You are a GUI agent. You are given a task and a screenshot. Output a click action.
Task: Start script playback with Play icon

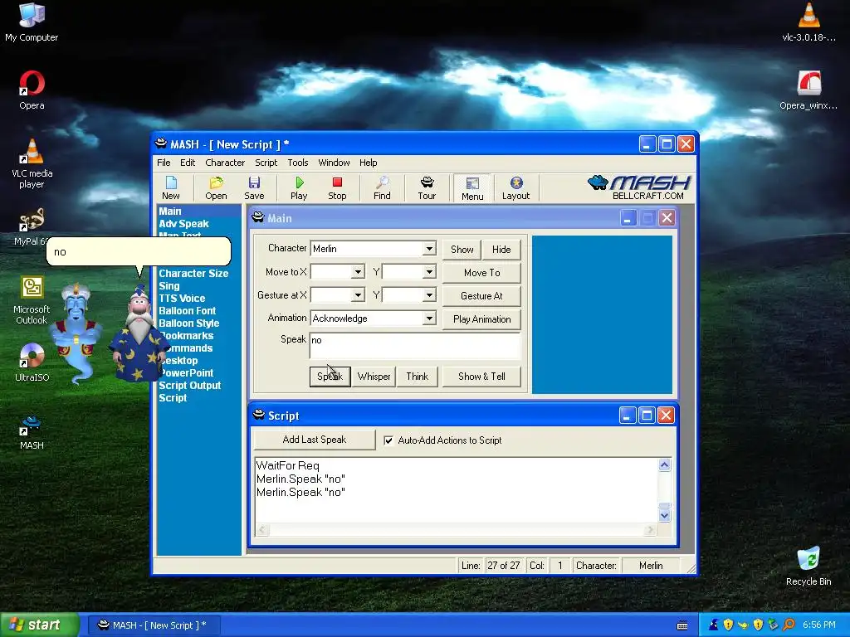299,188
